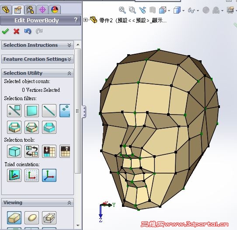Accept changes with the green checkmark
The width and height of the screenshot is (237, 230).
(5, 31)
